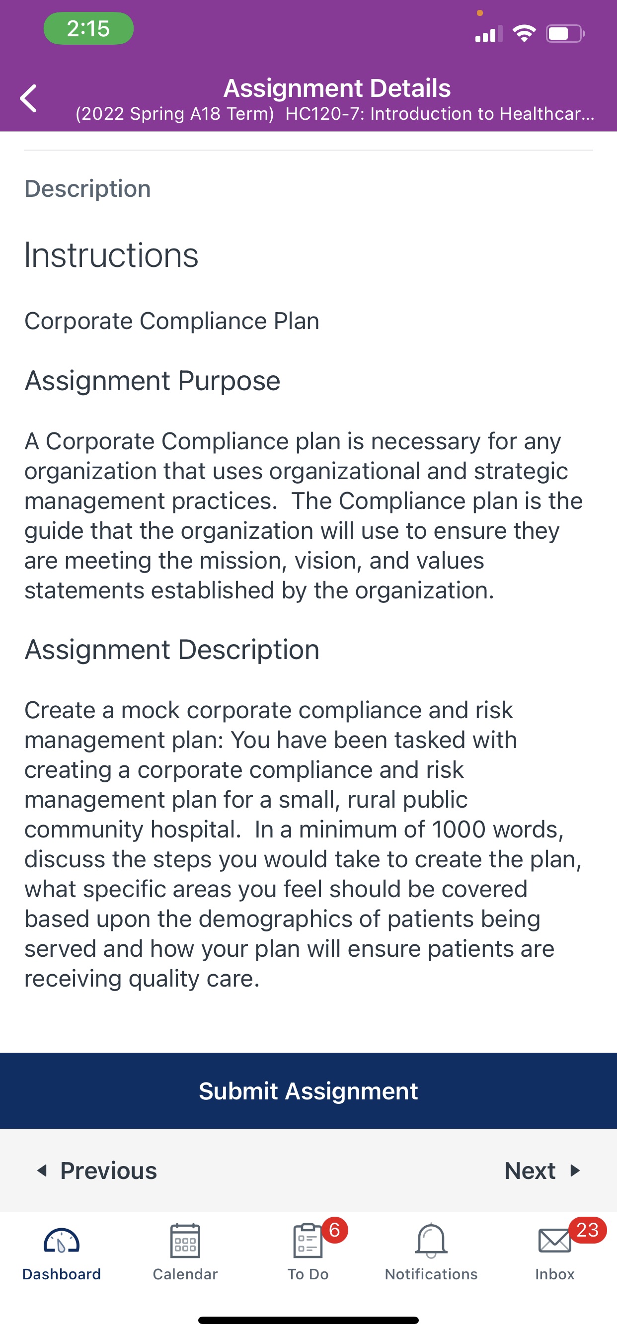This screenshot has width=617, height=1336.
Task: Tap the Inbox badge showing 23
Action: click(588, 1230)
